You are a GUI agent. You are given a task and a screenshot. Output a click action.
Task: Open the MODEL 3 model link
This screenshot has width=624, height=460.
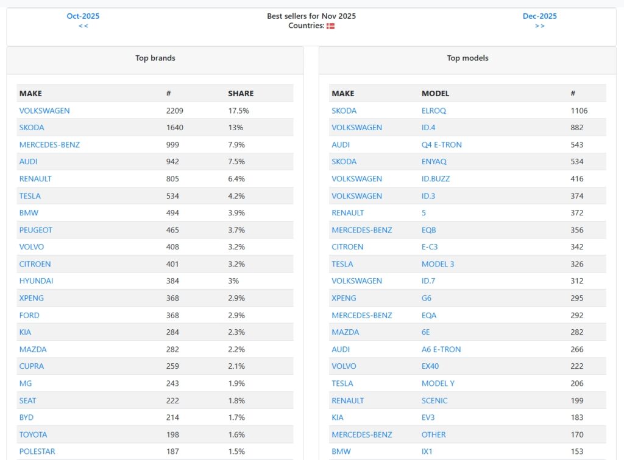pos(438,264)
